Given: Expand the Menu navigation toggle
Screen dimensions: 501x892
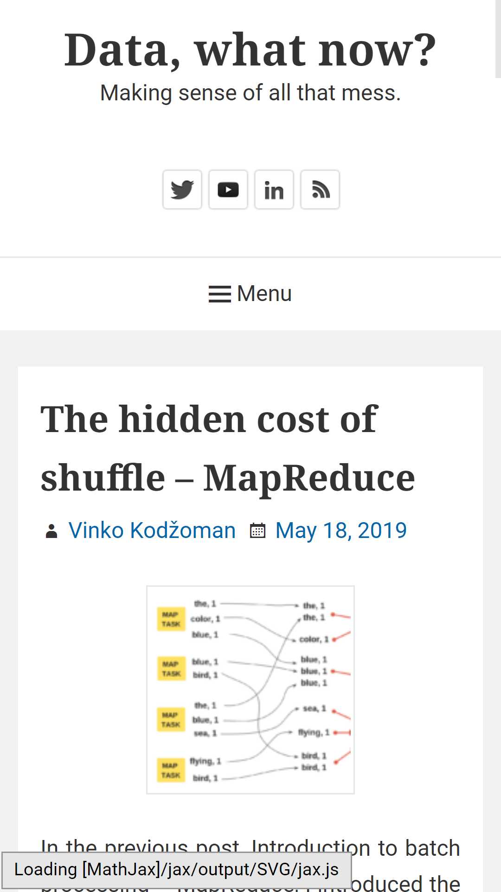Looking at the screenshot, I should click(250, 294).
